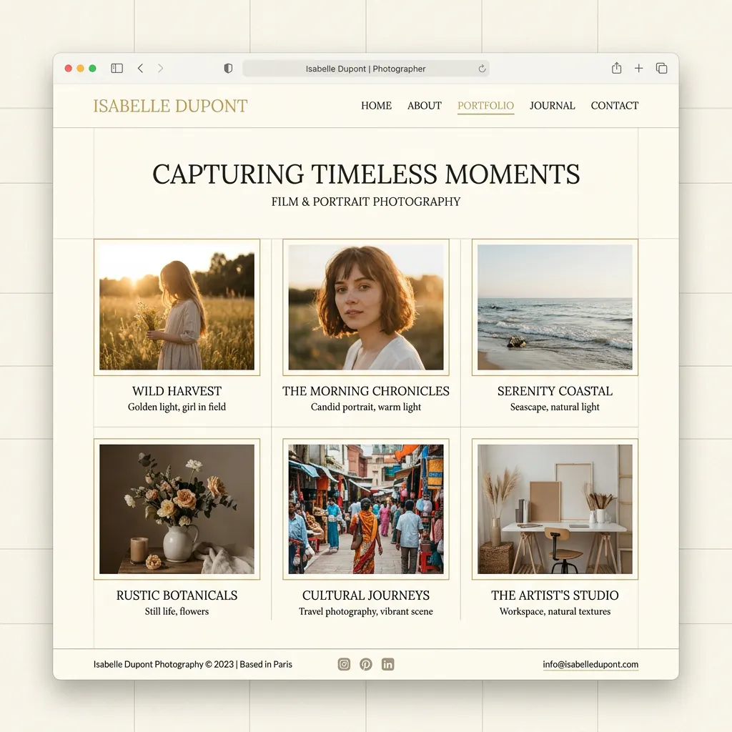Click the caption 'Seascape, natural light'

coord(555,407)
